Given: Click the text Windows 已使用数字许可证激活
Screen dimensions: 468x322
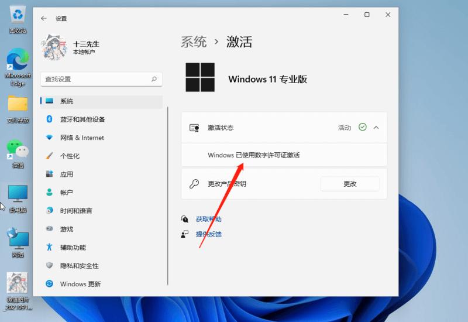Looking at the screenshot, I should click(x=254, y=155).
